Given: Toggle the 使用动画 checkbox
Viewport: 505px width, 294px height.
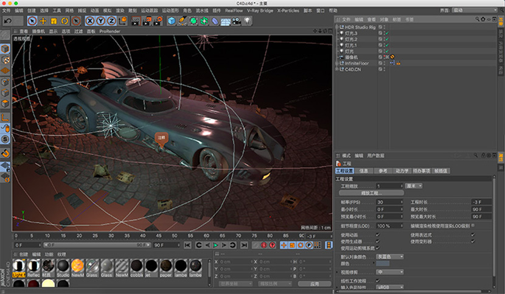Looking at the screenshot, I should tap(378, 234).
